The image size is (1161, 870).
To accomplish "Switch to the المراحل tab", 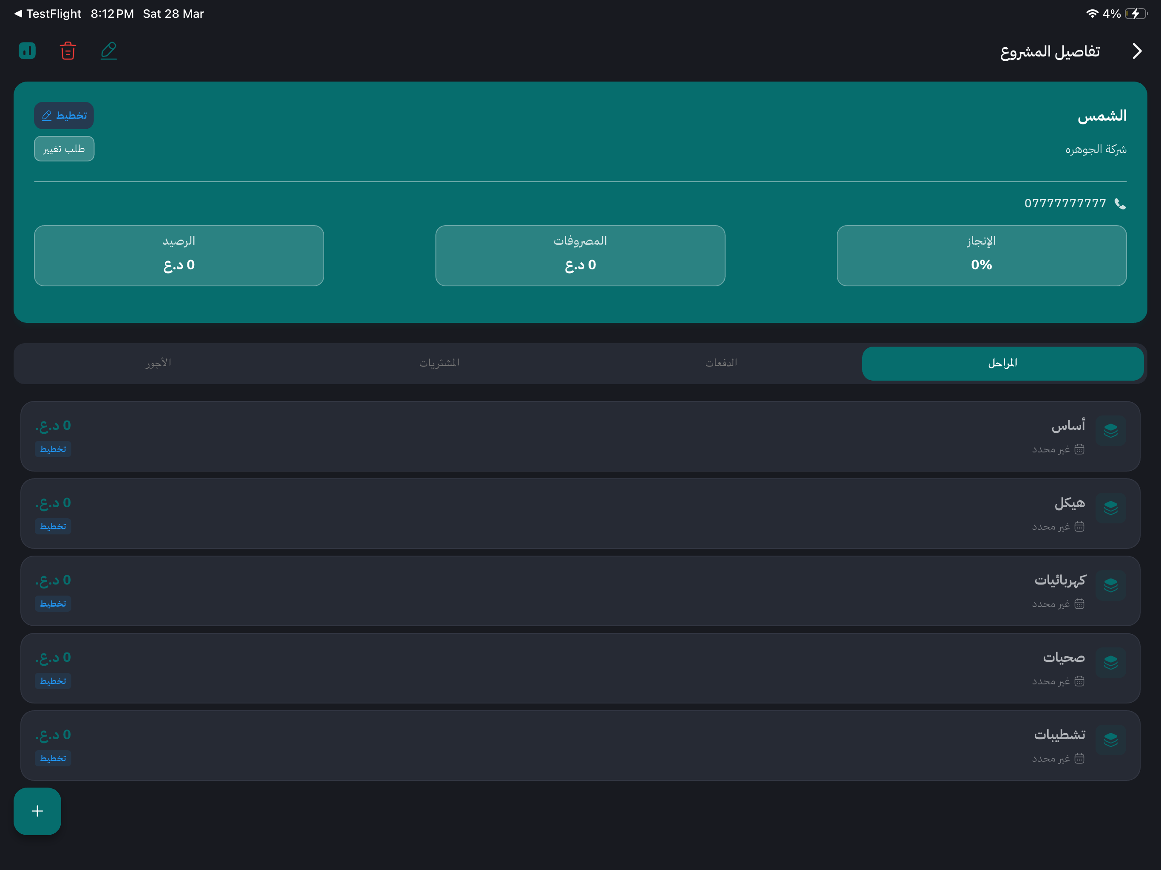I will tap(1002, 363).
